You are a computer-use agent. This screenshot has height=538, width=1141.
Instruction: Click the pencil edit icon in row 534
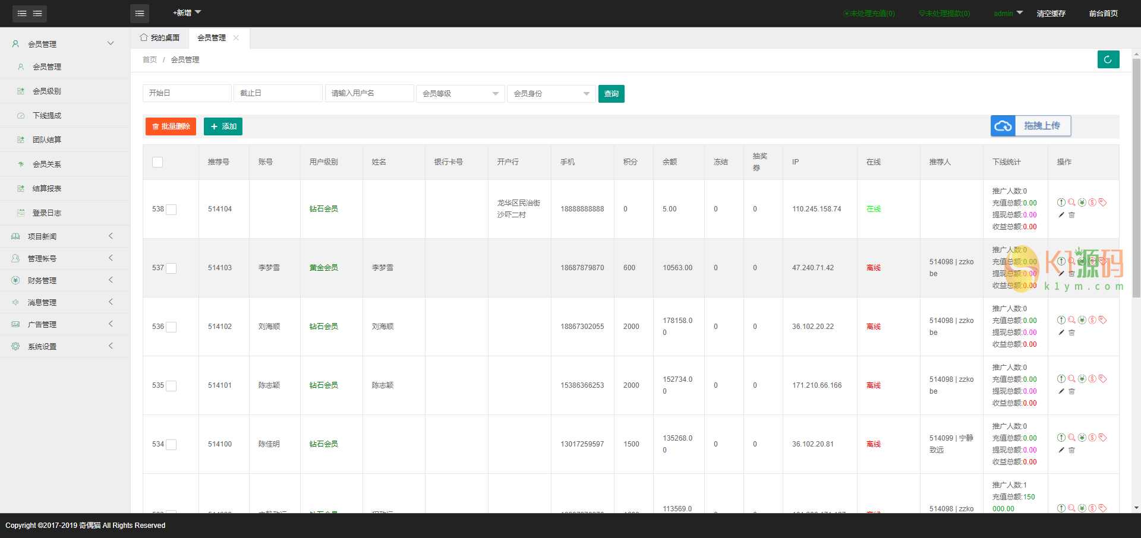(x=1061, y=450)
